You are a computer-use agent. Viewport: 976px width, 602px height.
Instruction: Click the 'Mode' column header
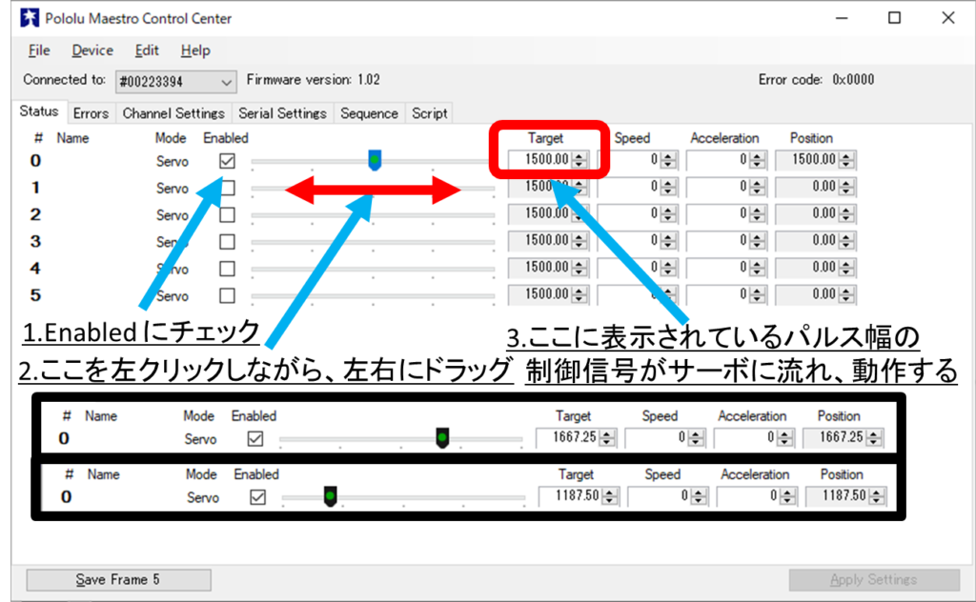point(171,138)
